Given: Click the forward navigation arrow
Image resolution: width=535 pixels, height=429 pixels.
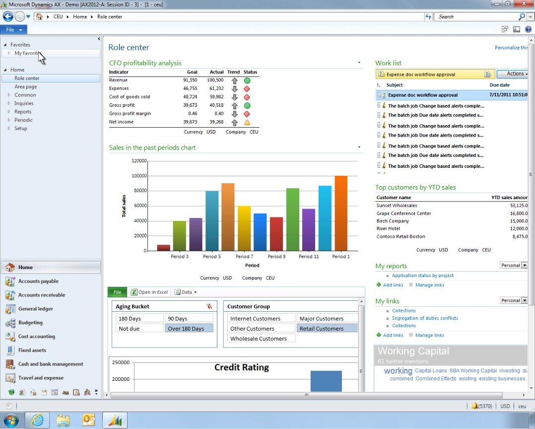Looking at the screenshot, I should [x=19, y=16].
